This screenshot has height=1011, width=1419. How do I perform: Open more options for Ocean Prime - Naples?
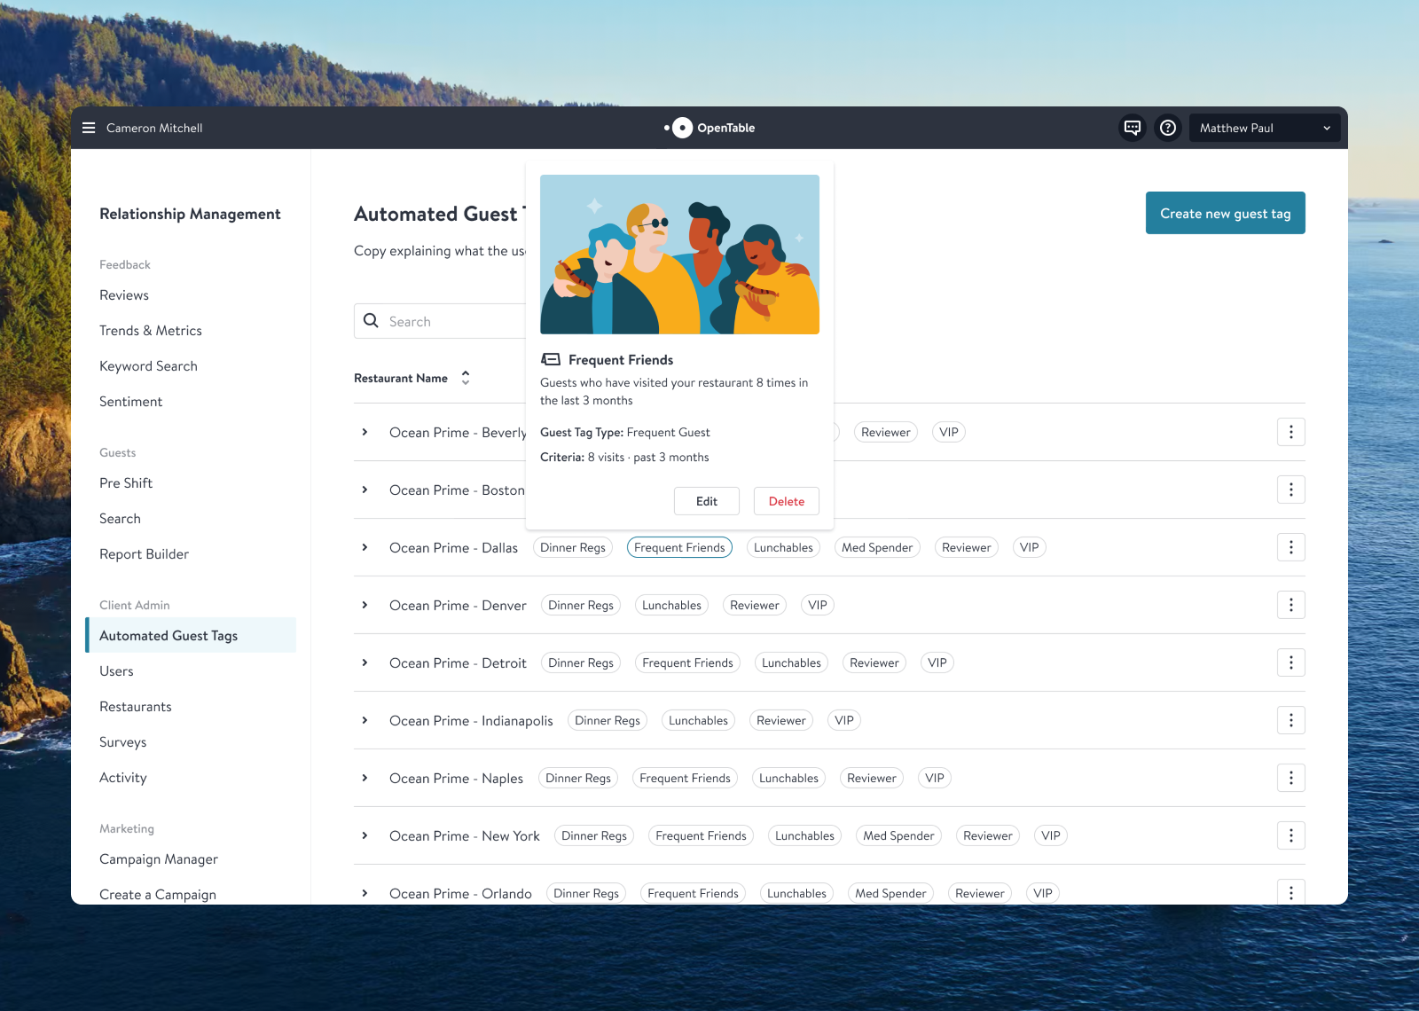[x=1291, y=778]
